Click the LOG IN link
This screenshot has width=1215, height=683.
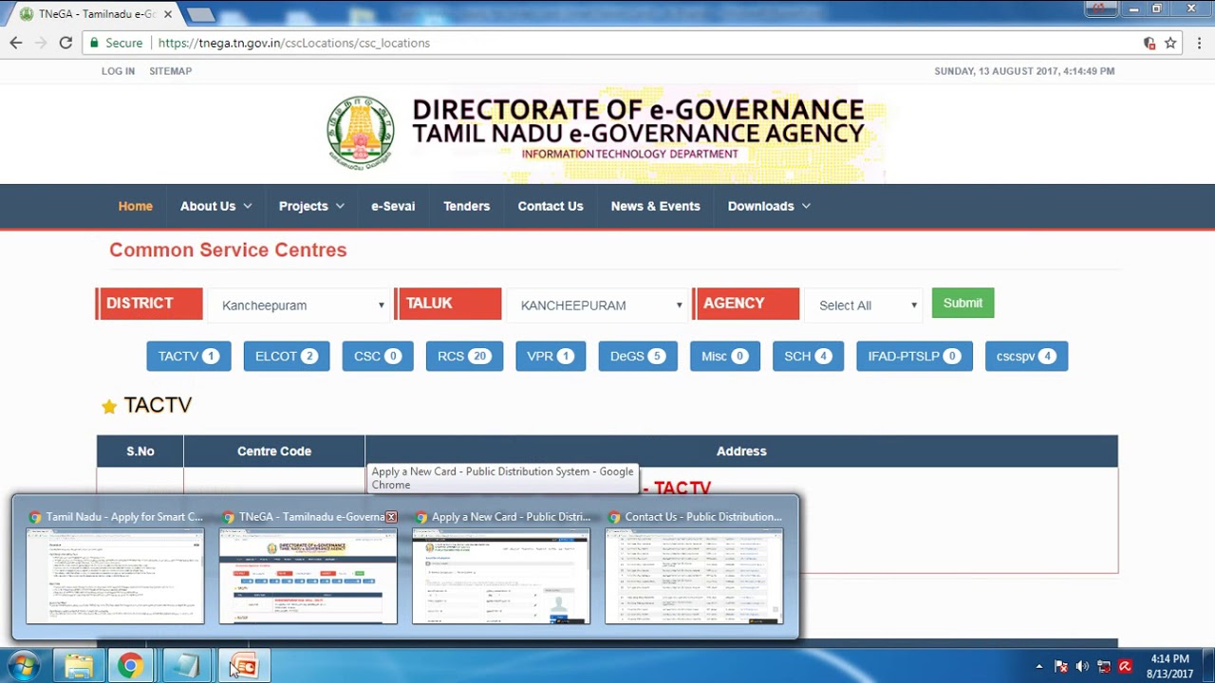pyautogui.click(x=118, y=71)
